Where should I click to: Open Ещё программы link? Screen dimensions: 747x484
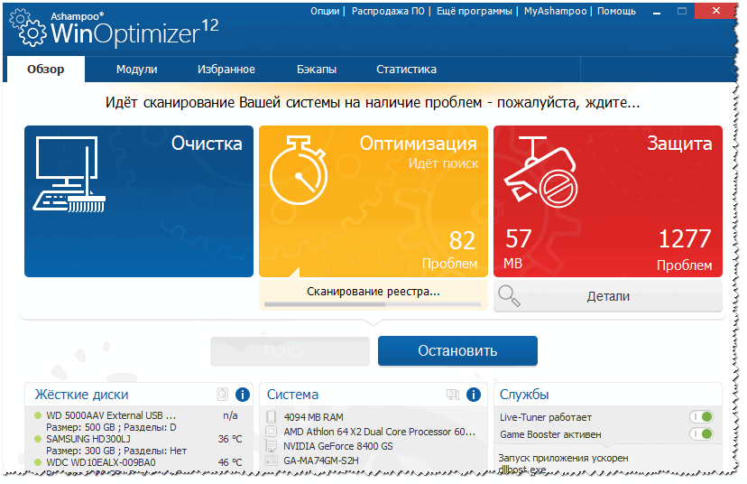tap(475, 11)
